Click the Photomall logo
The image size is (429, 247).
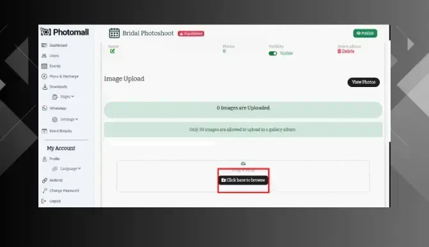(65, 32)
